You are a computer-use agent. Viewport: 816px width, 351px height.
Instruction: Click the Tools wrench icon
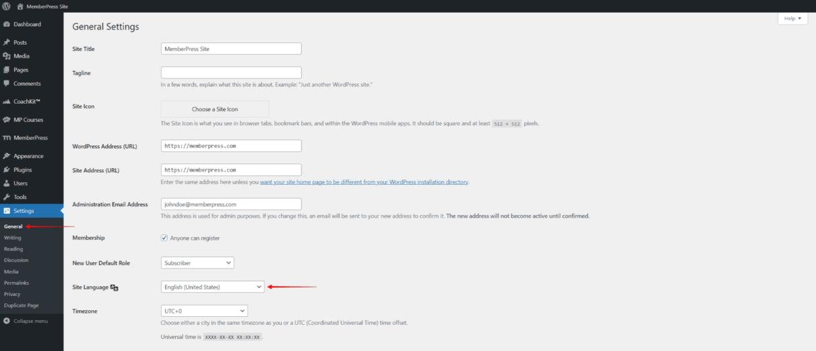[6, 197]
